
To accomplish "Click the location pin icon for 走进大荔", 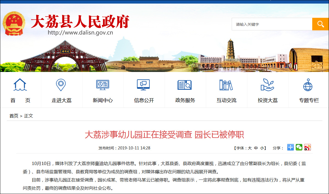I will coord(61,85).
